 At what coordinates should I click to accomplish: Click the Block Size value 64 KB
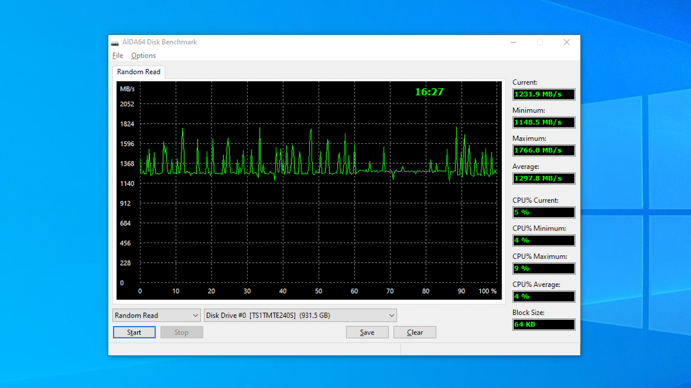[544, 325]
